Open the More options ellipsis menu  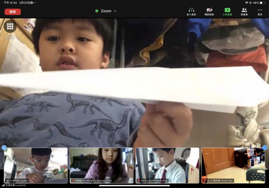click(x=260, y=11)
